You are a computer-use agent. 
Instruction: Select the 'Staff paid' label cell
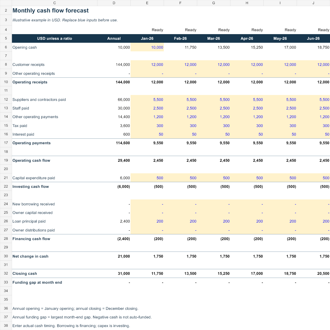[55, 108]
